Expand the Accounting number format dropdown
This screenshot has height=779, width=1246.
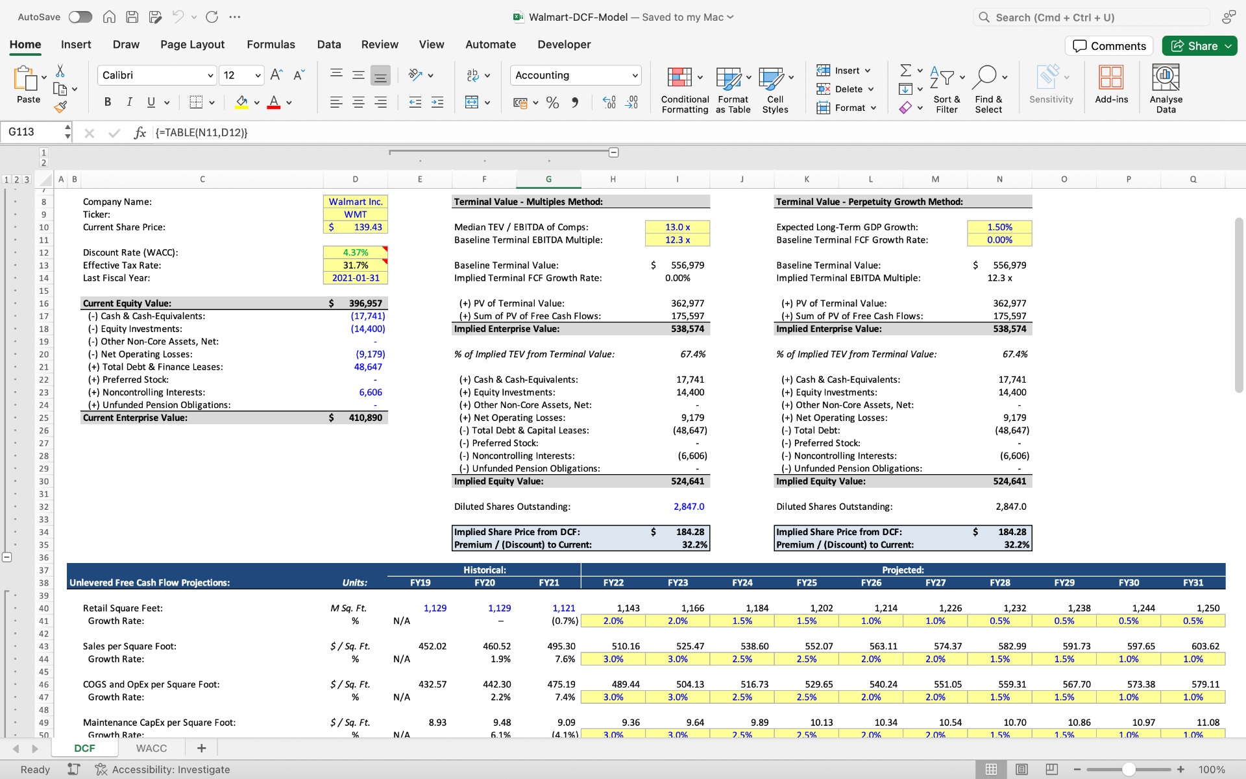point(634,75)
